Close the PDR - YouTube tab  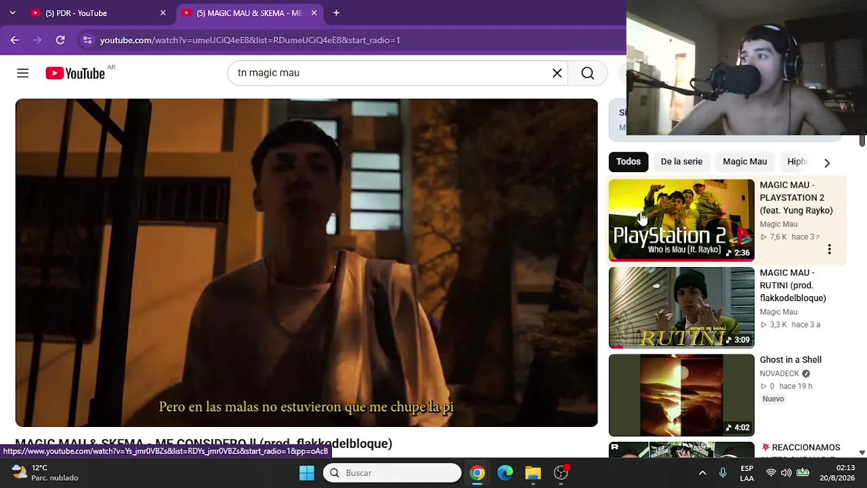(x=163, y=13)
